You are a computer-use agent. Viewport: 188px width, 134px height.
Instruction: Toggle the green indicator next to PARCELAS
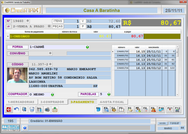tap(109, 94)
